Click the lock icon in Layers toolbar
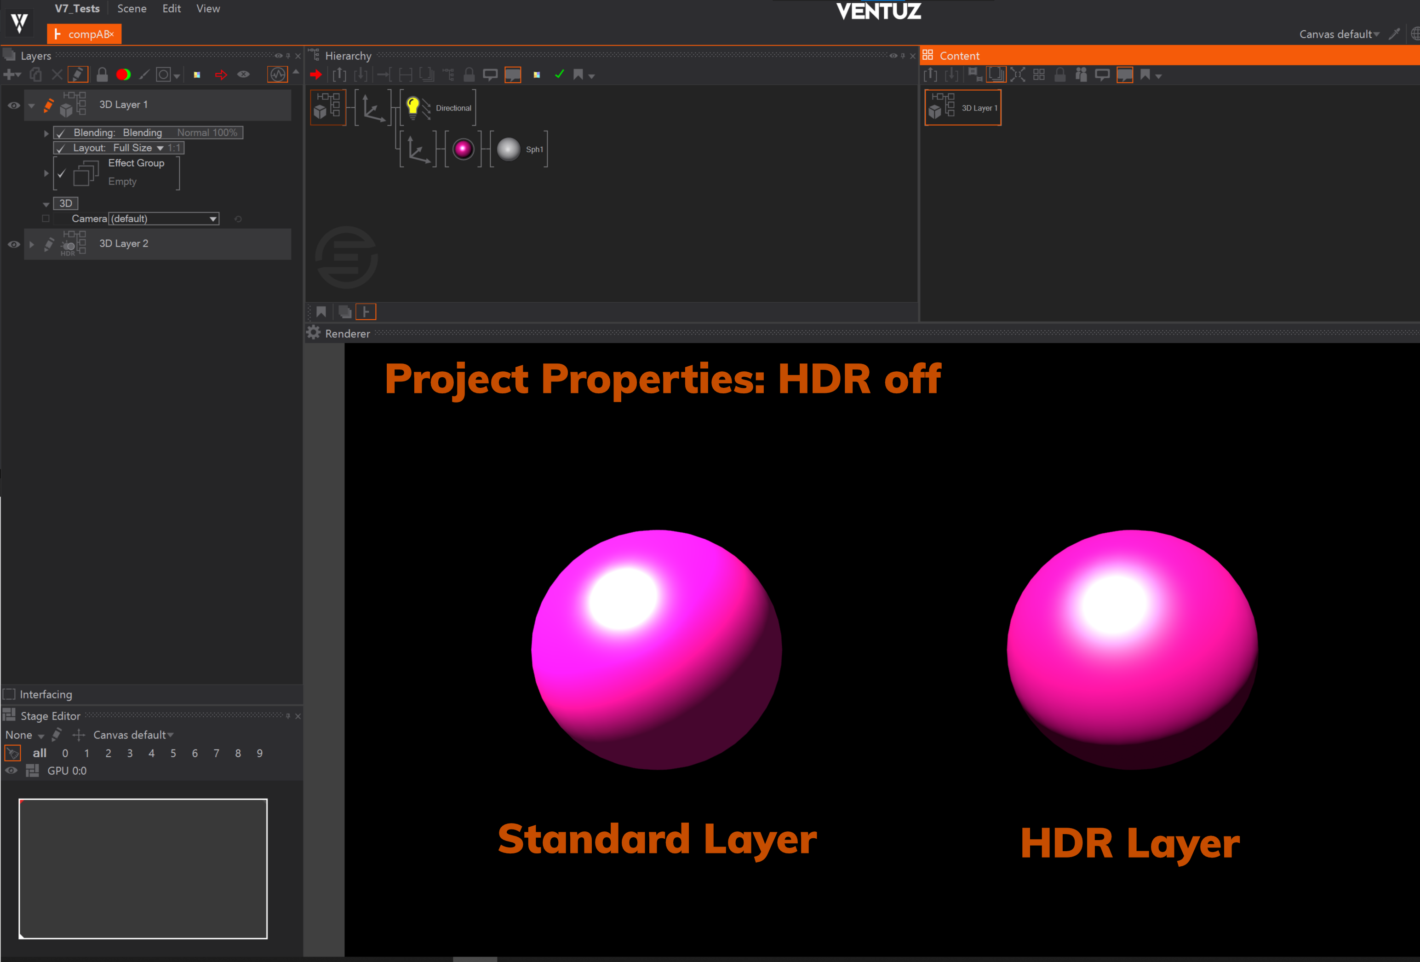 click(x=102, y=75)
